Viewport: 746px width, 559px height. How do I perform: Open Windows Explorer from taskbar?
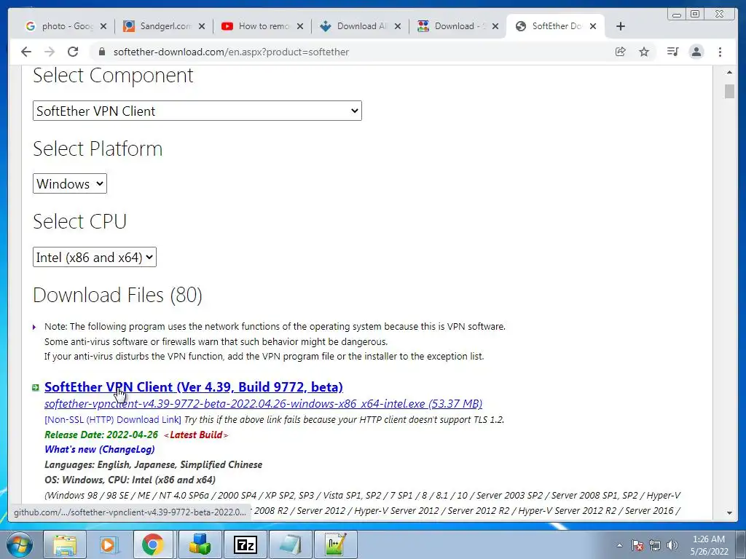65,544
